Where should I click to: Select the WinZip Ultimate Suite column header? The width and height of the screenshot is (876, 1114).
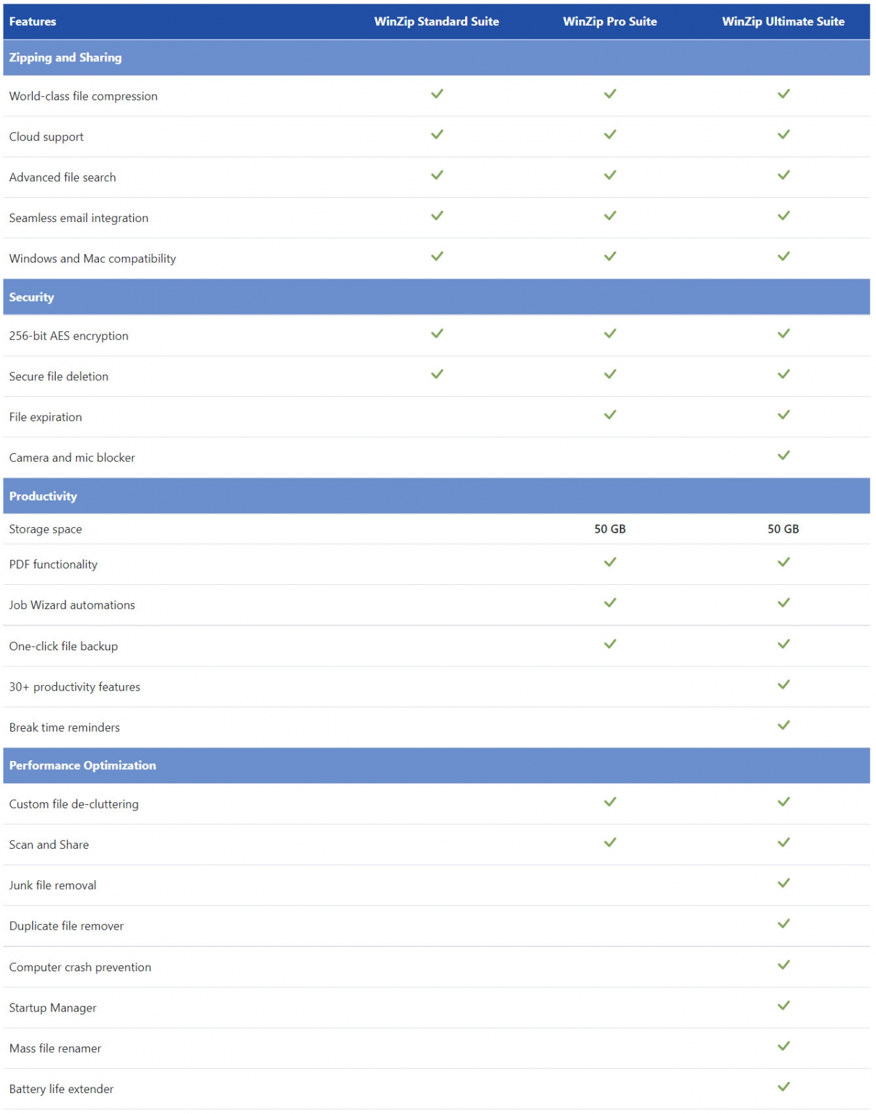783,22
